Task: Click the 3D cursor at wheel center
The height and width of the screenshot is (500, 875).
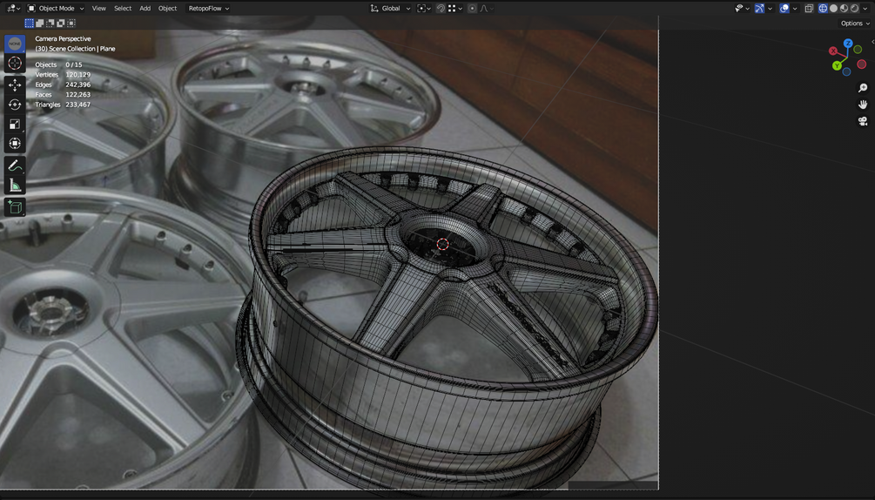Action: click(x=442, y=244)
